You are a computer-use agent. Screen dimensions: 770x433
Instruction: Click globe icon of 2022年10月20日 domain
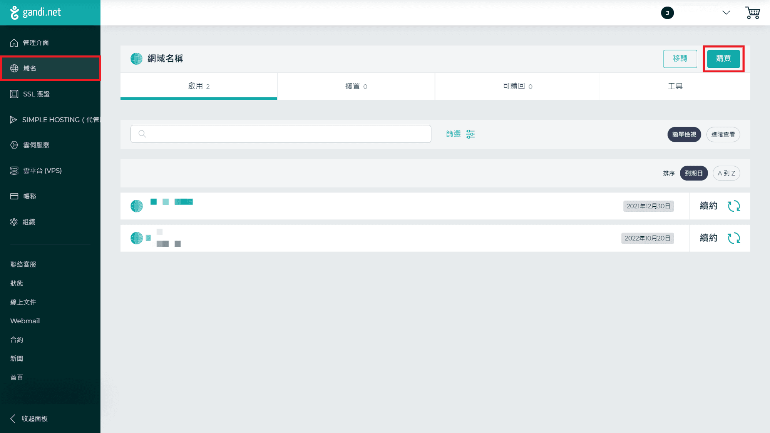[x=137, y=238]
